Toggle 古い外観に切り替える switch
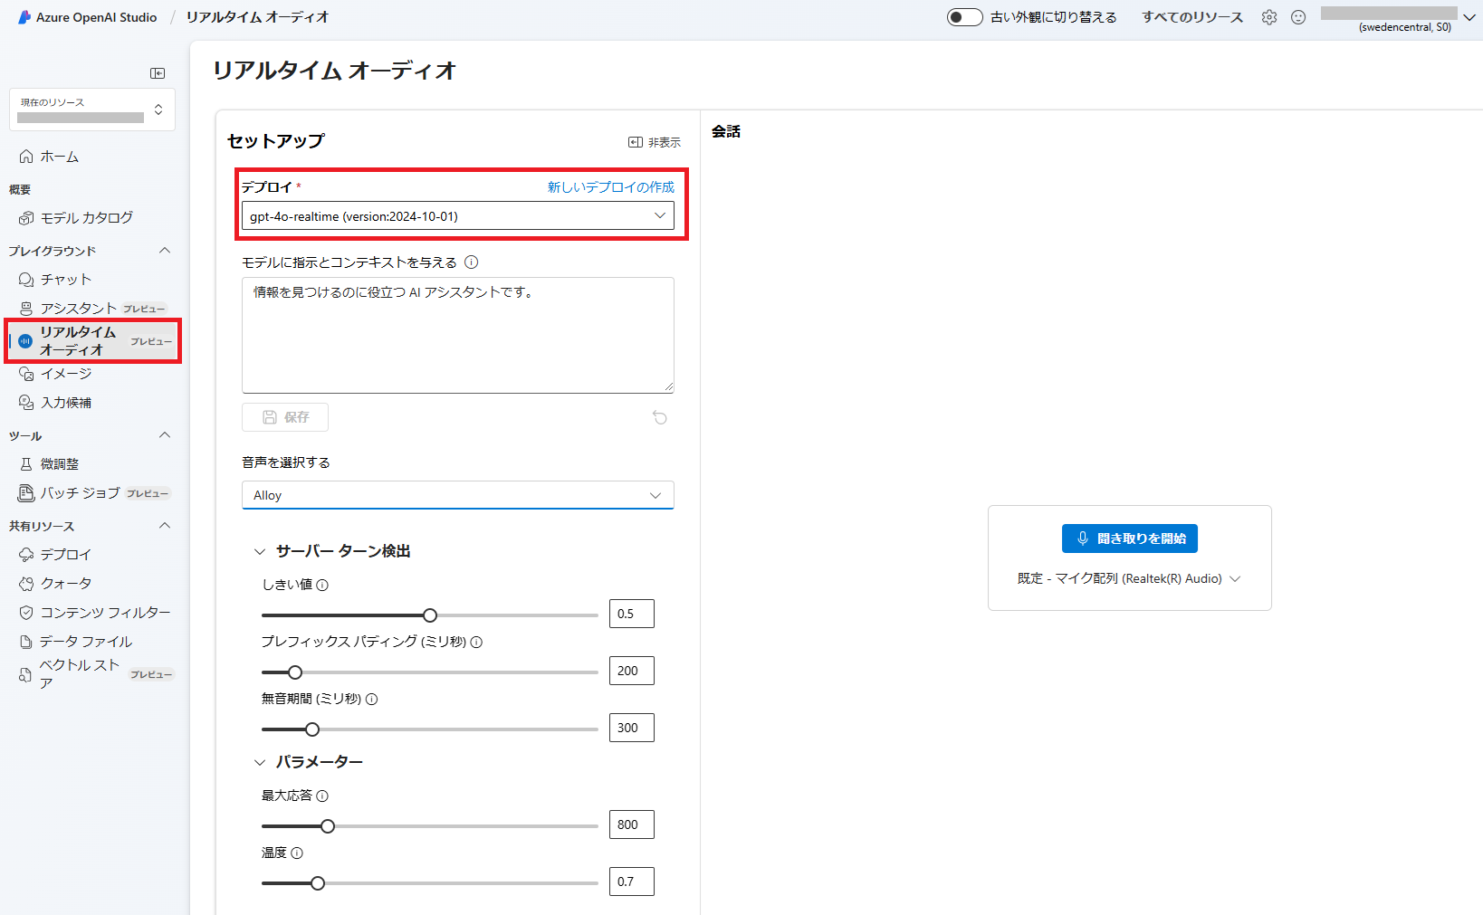This screenshot has height=915, width=1483. click(964, 17)
